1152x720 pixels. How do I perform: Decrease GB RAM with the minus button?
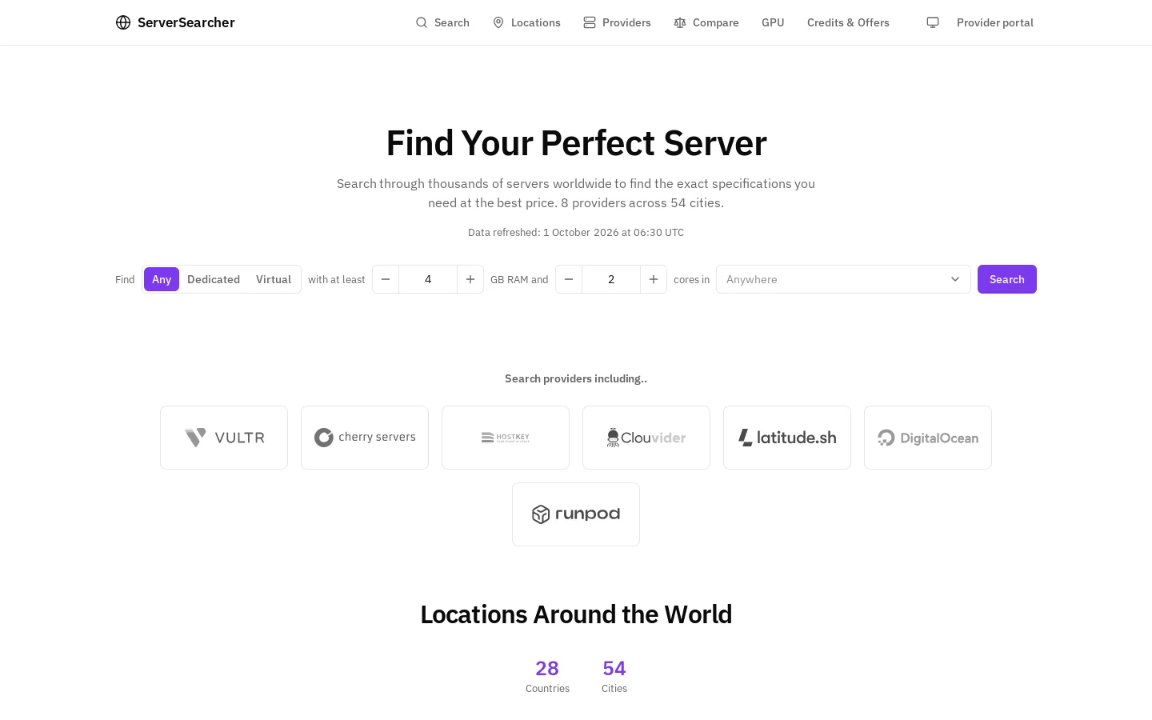pos(386,279)
